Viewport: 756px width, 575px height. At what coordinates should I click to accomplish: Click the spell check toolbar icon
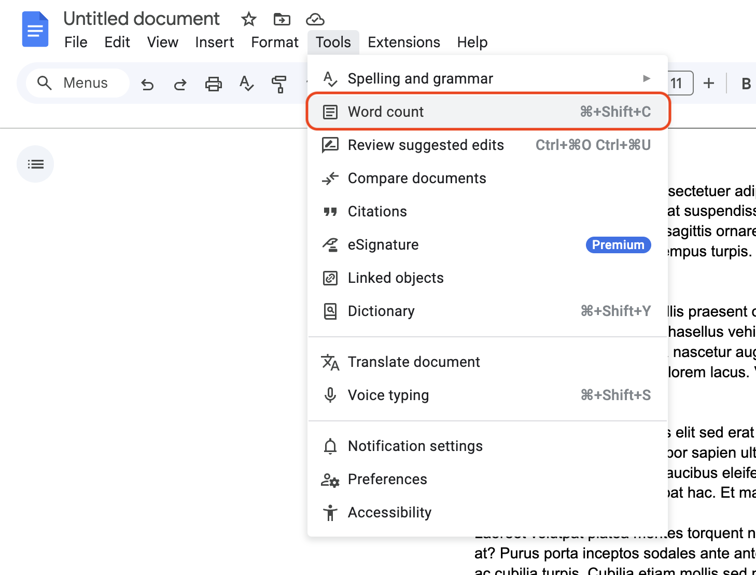[247, 84]
